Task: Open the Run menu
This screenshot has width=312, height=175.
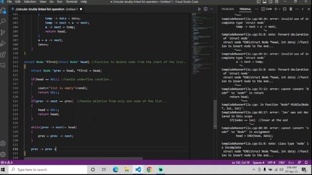Action: coord(59,2)
